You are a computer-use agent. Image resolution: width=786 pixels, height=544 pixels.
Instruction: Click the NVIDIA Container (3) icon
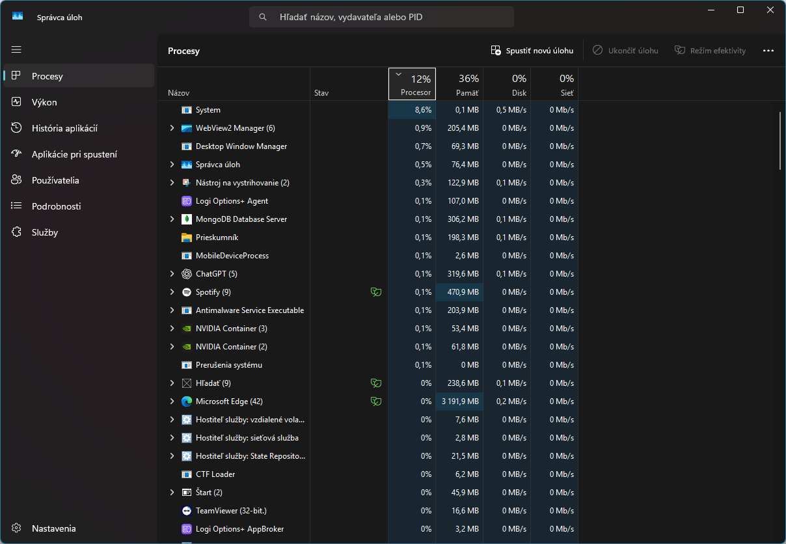(x=187, y=329)
